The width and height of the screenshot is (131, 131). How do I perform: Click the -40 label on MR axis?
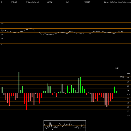tap(128, 103)
